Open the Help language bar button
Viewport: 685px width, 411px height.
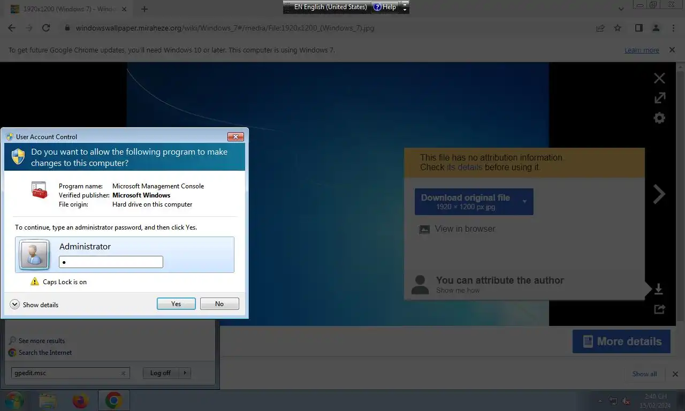point(385,7)
